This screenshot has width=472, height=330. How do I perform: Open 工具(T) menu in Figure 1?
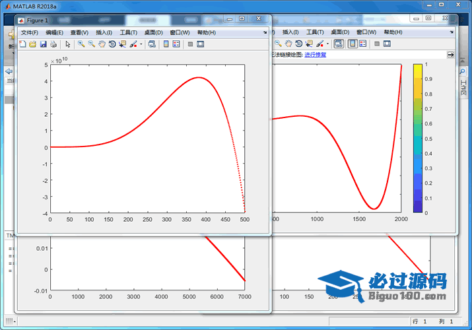click(129, 32)
